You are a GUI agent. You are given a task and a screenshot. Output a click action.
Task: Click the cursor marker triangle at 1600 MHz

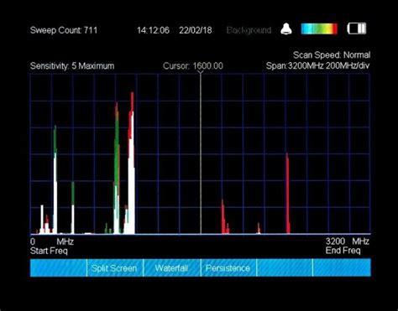201,73
